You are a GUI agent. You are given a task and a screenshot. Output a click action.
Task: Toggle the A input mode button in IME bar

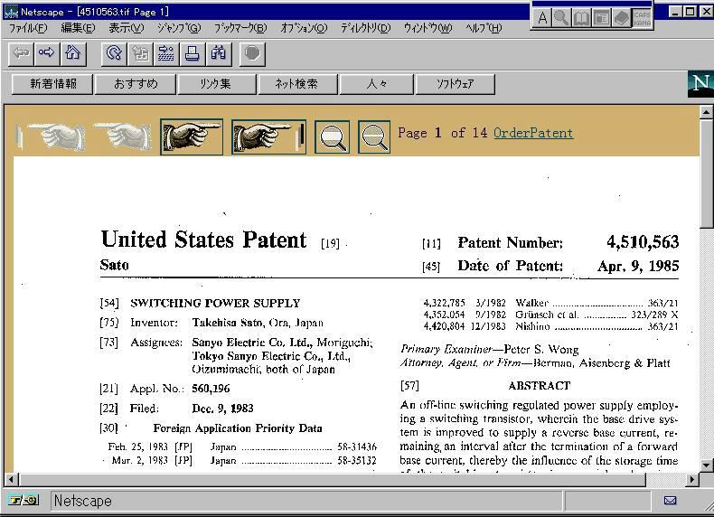point(542,17)
